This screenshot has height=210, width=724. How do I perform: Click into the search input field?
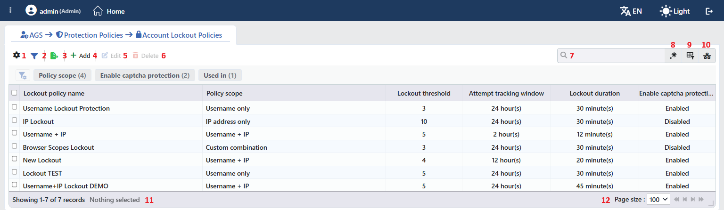610,56
